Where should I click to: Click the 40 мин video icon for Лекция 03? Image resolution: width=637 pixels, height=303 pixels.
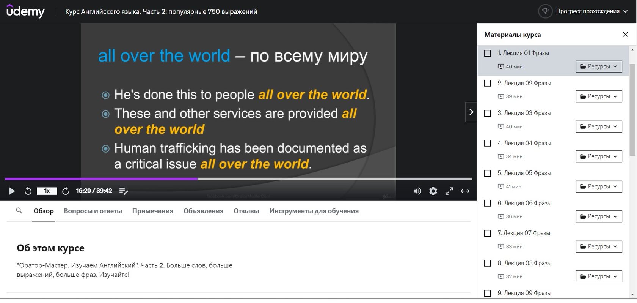501,126
